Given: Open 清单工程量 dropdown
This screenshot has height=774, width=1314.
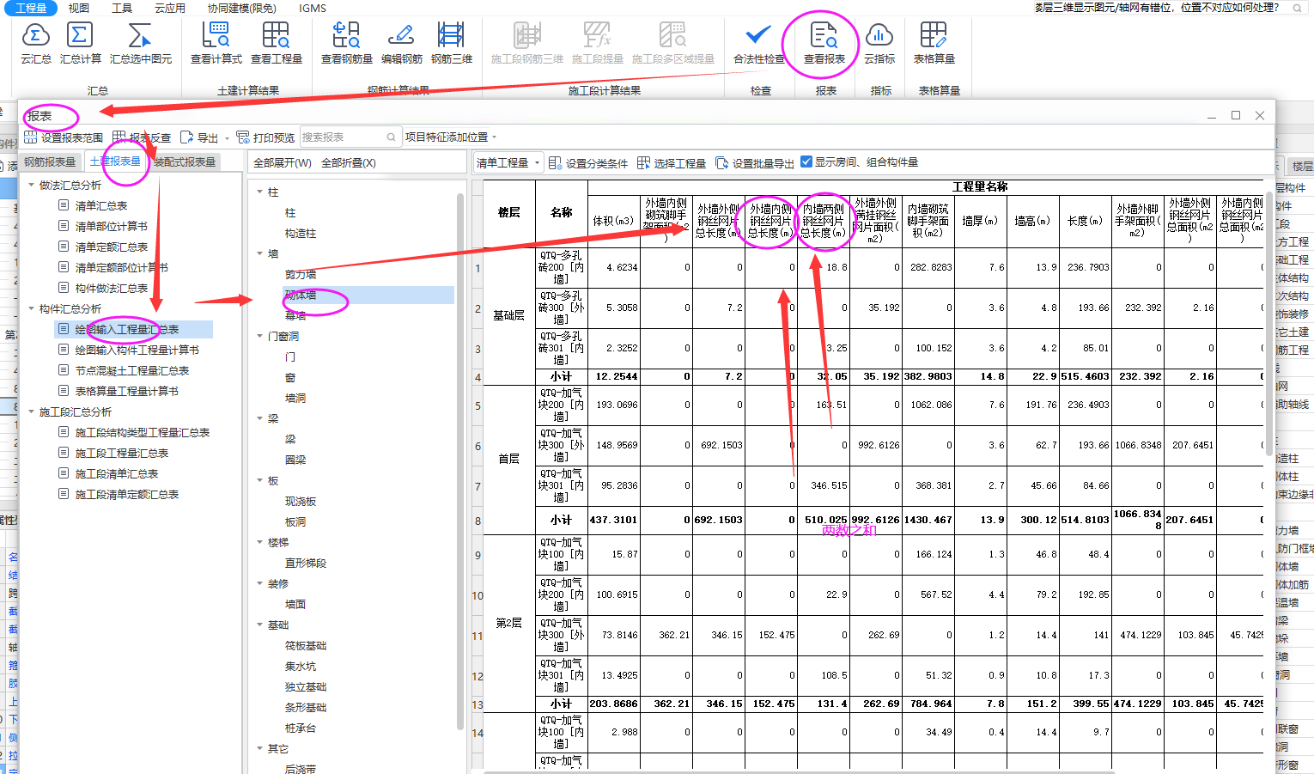Looking at the screenshot, I should pyautogui.click(x=508, y=162).
